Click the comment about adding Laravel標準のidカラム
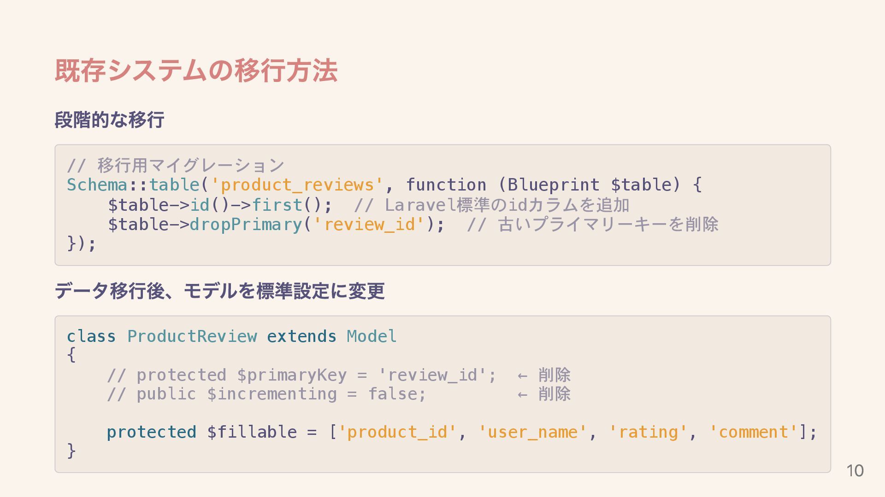This screenshot has width=885, height=497. point(491,205)
